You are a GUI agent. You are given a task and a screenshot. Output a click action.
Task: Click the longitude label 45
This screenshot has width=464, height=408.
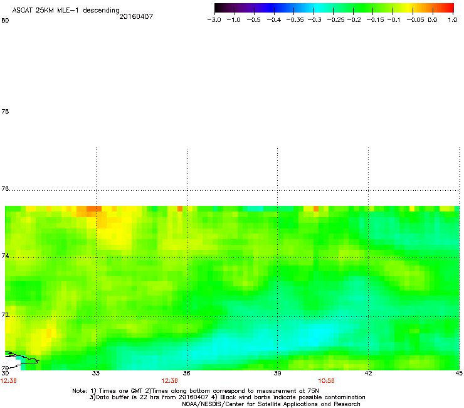point(459,373)
